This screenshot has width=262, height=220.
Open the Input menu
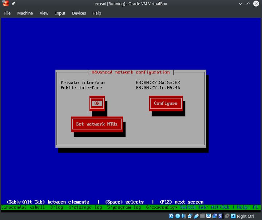(60, 13)
